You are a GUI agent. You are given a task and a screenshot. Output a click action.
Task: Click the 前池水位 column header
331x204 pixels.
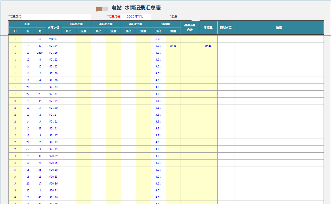(x=226, y=28)
